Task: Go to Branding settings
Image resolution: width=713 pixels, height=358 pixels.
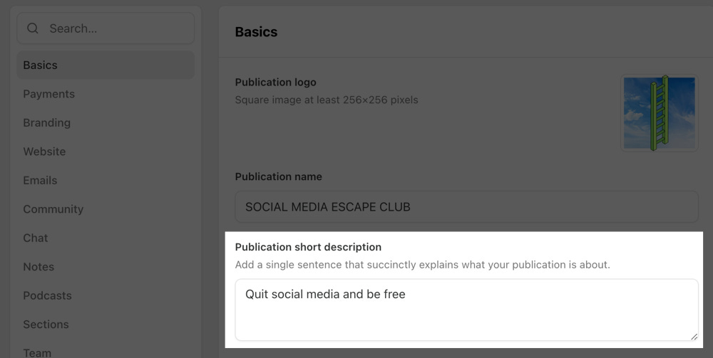Action: click(46, 122)
